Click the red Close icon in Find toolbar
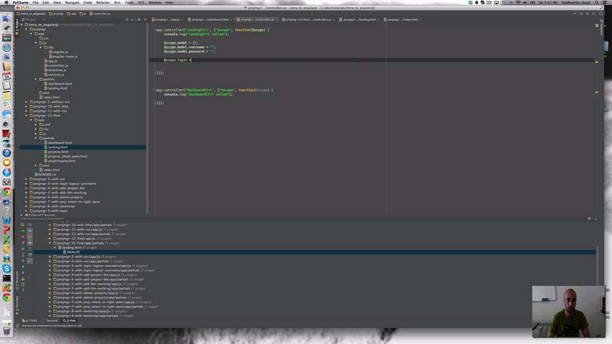The width and height of the screenshot is (612, 344). [22, 237]
